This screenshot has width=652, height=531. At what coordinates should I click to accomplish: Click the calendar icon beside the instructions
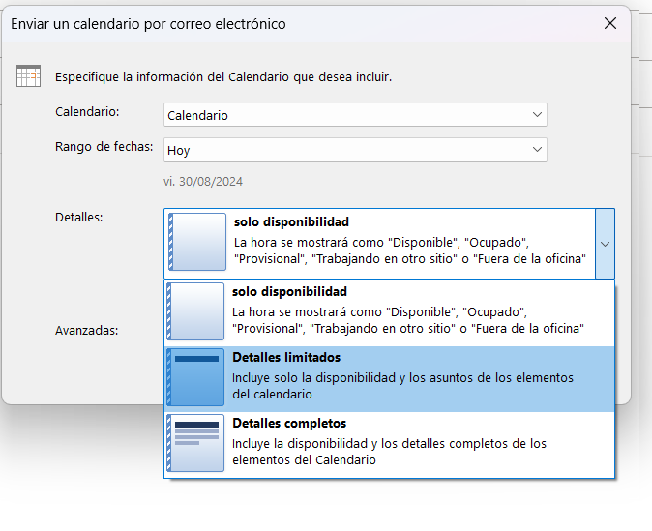pos(28,76)
